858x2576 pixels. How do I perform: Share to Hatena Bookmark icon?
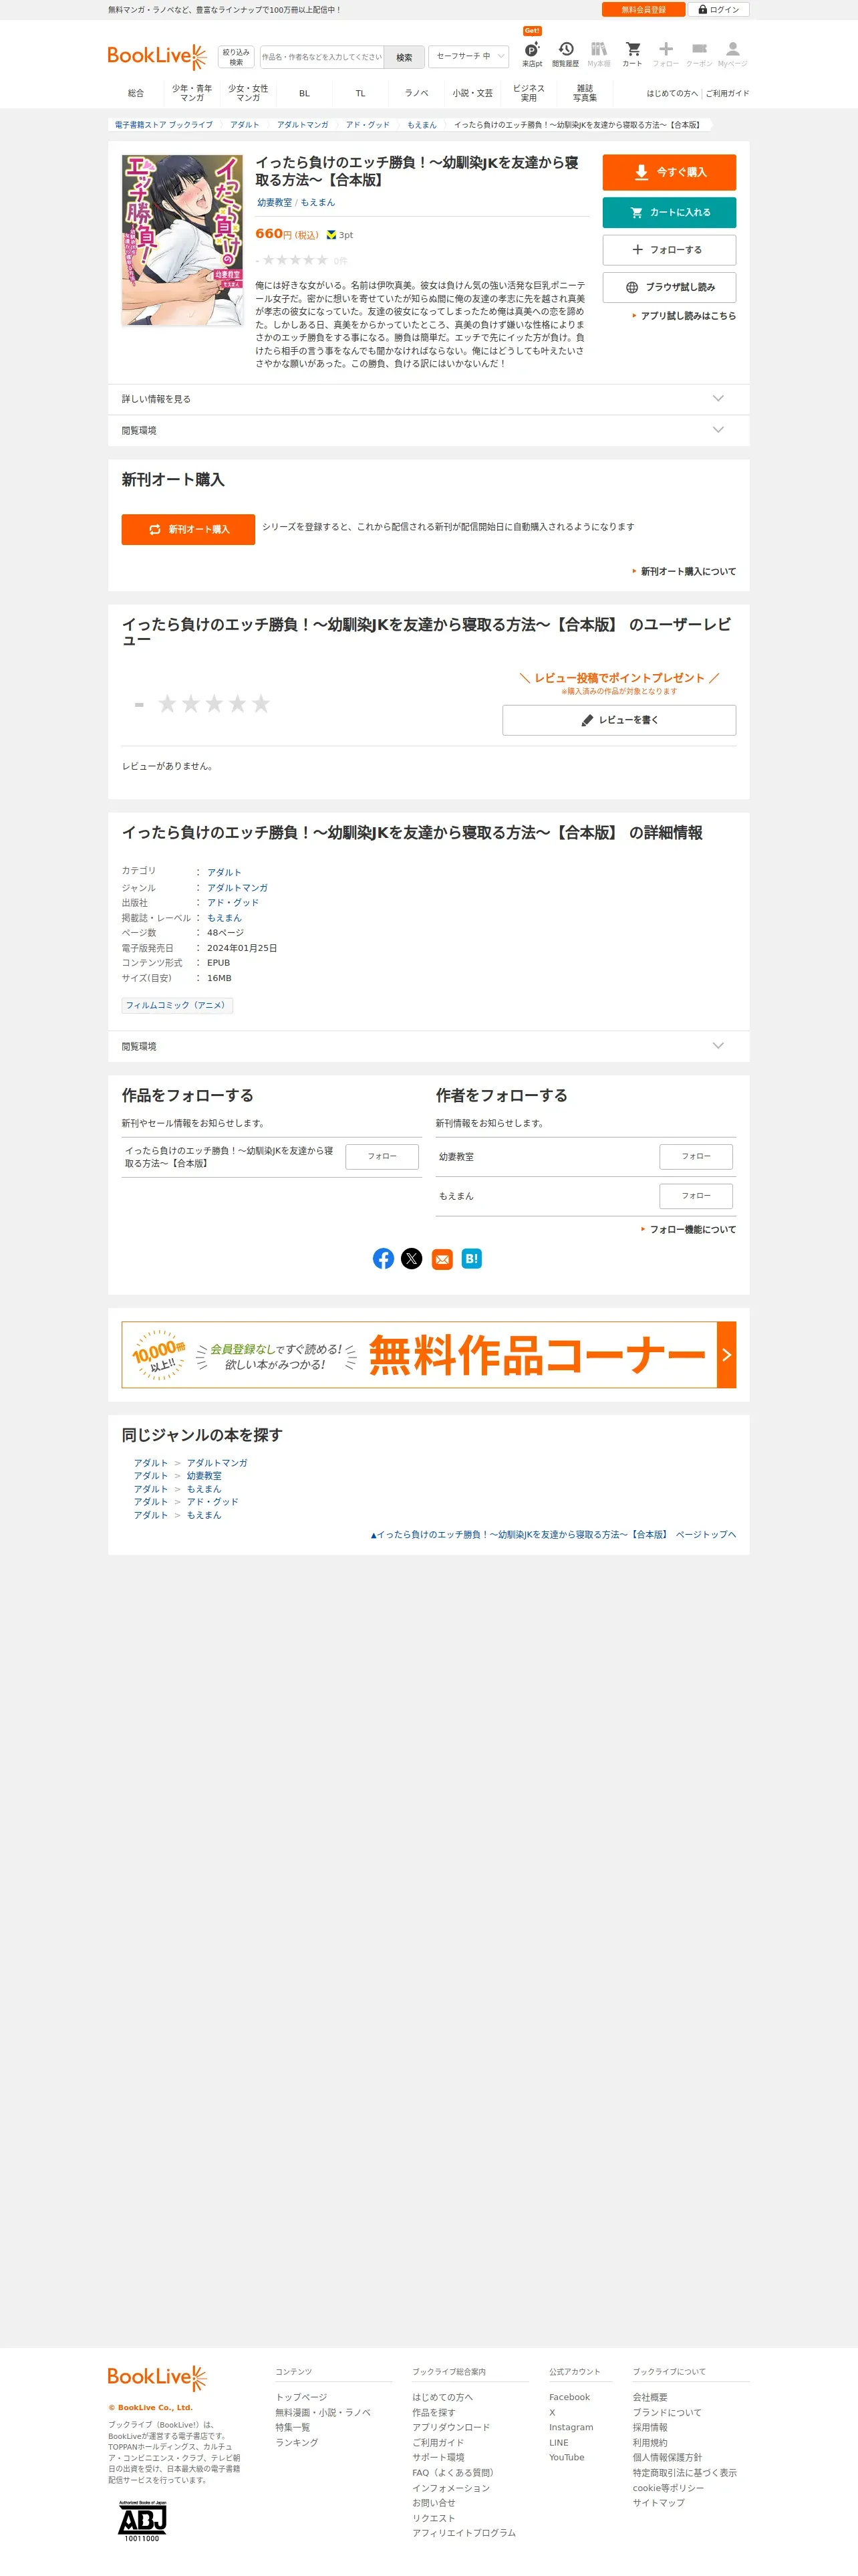472,1258
